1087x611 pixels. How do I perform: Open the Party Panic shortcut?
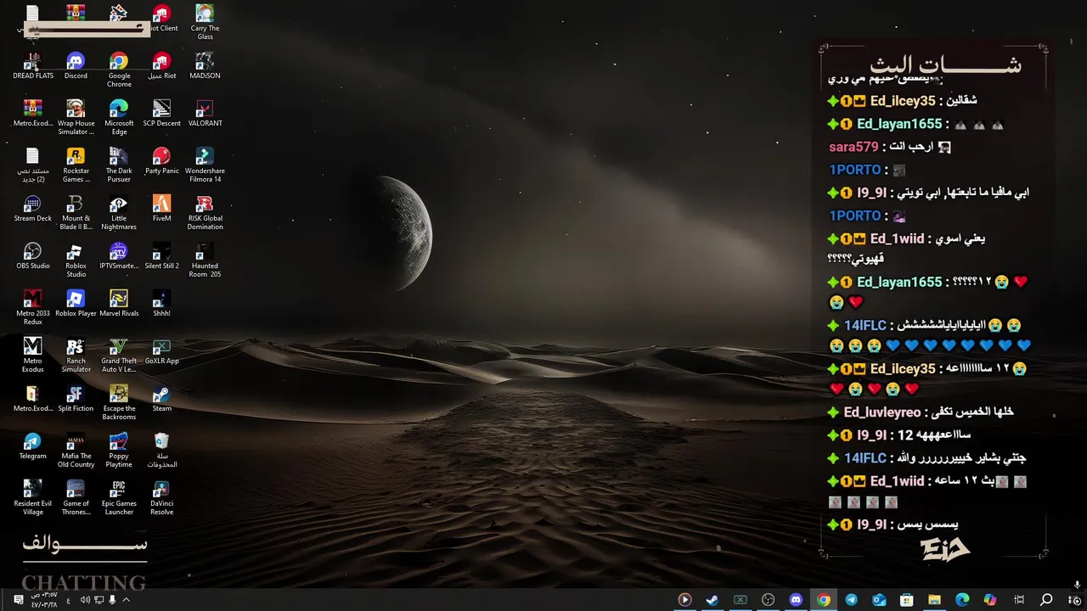pos(161,161)
